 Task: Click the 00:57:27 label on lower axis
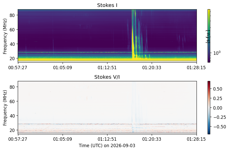(x=18, y=139)
